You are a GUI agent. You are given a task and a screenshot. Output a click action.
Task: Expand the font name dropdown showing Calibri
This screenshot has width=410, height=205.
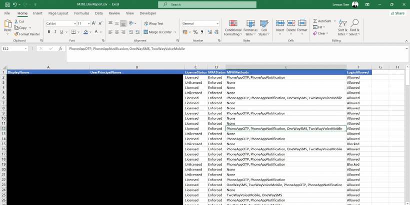[74, 23]
